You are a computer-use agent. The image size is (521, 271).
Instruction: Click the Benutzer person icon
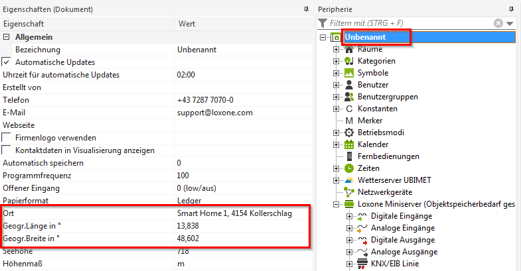(349, 85)
